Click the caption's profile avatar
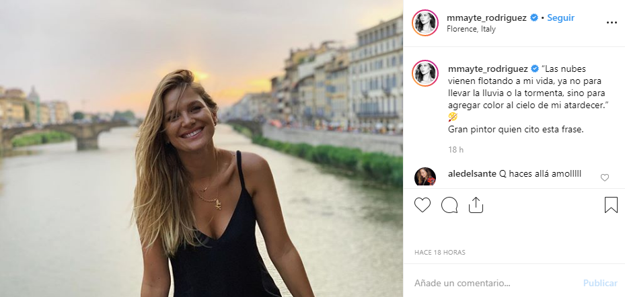625x297 pixels. (425, 73)
